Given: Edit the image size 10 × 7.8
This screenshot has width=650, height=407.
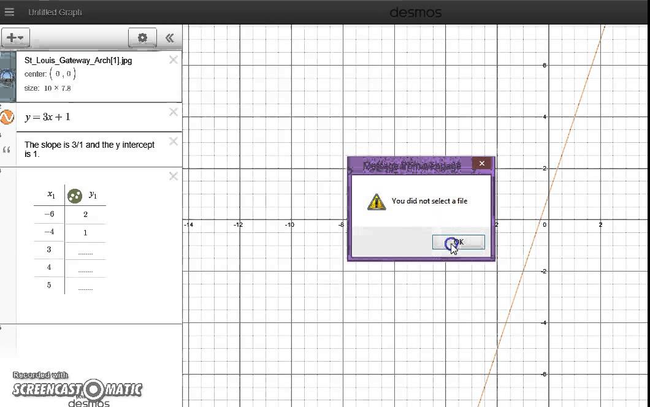Looking at the screenshot, I should pos(57,88).
